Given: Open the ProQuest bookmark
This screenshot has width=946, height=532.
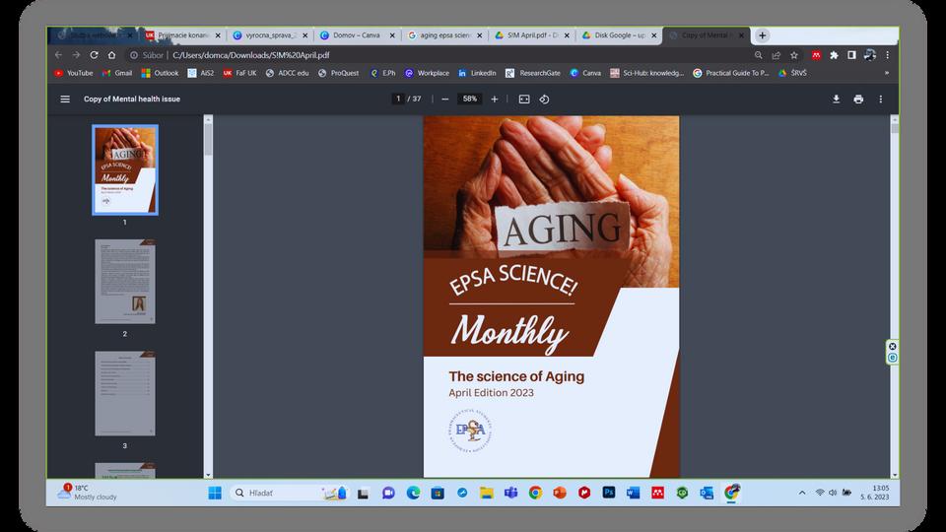Looking at the screenshot, I should point(338,73).
